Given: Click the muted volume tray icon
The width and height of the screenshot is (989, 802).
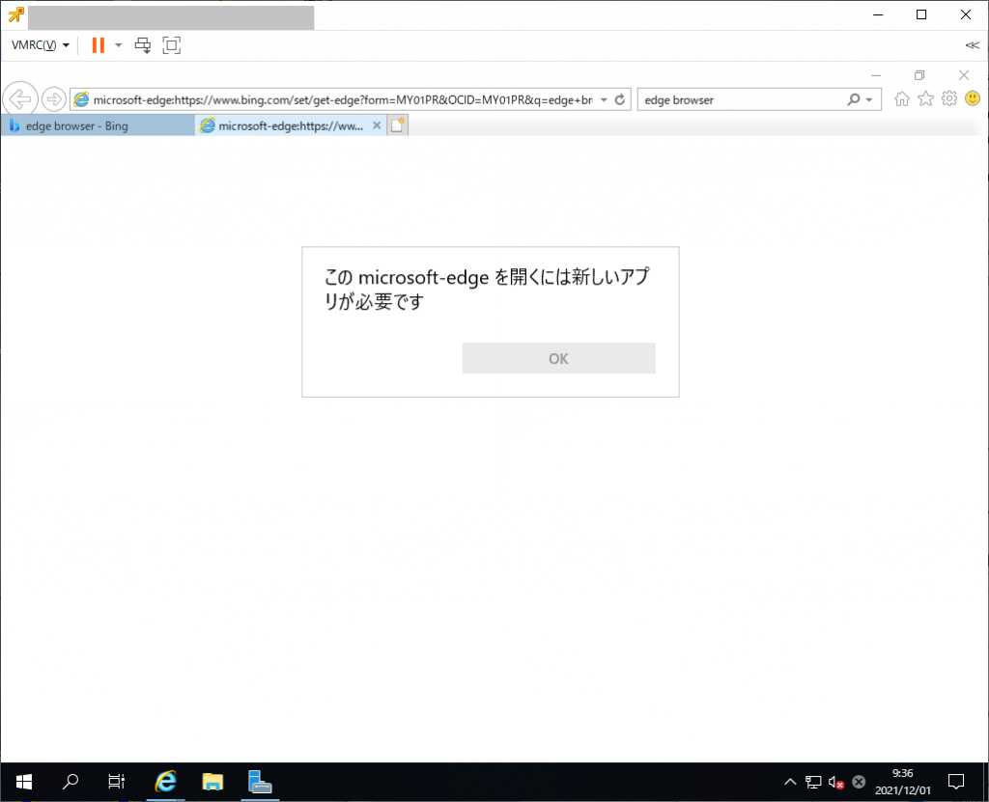Looking at the screenshot, I should tap(835, 783).
